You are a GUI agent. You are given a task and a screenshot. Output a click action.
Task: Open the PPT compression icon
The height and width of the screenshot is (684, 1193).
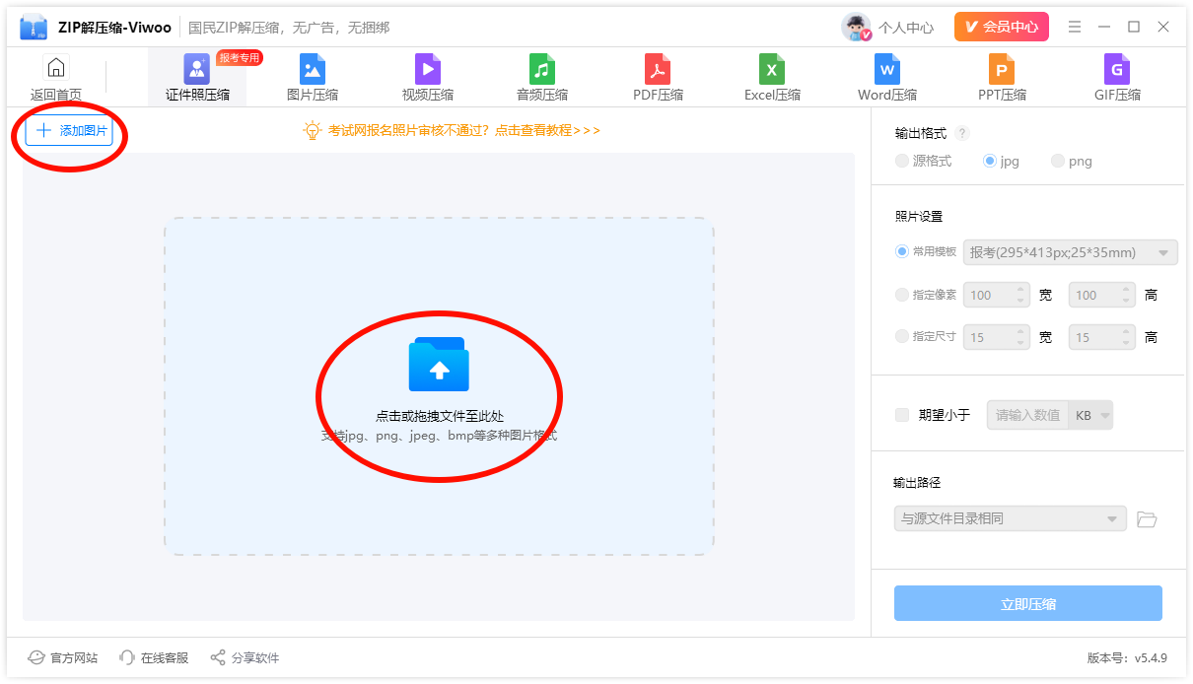(1002, 69)
